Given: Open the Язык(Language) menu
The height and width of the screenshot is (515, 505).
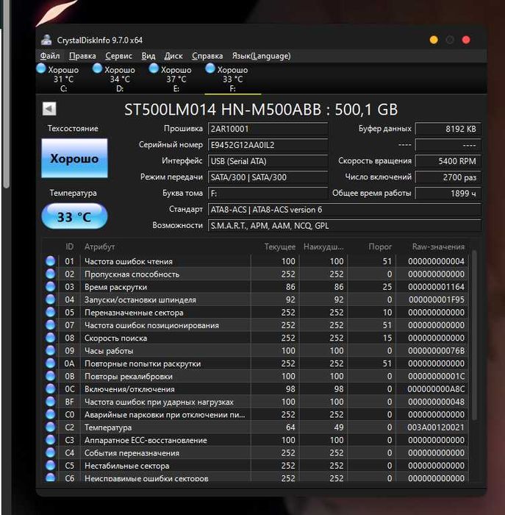Looking at the screenshot, I should 261,56.
